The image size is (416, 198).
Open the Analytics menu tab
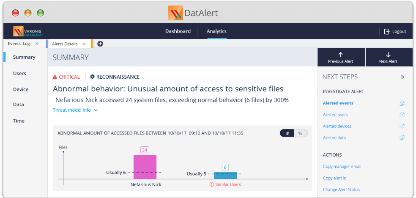(x=216, y=31)
